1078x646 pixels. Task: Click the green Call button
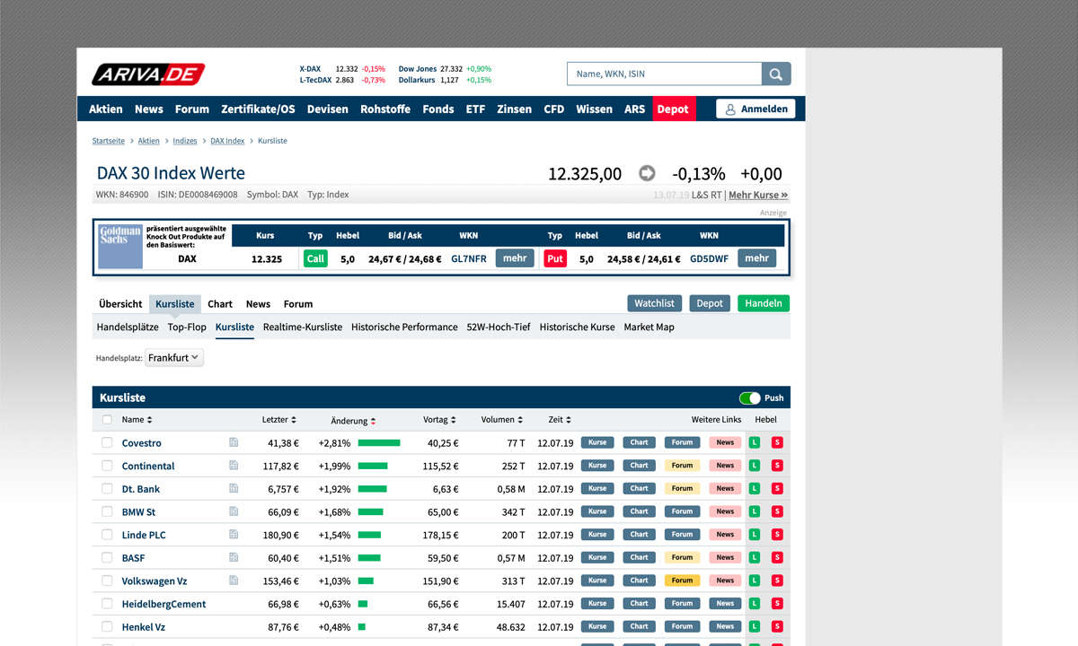click(x=315, y=258)
